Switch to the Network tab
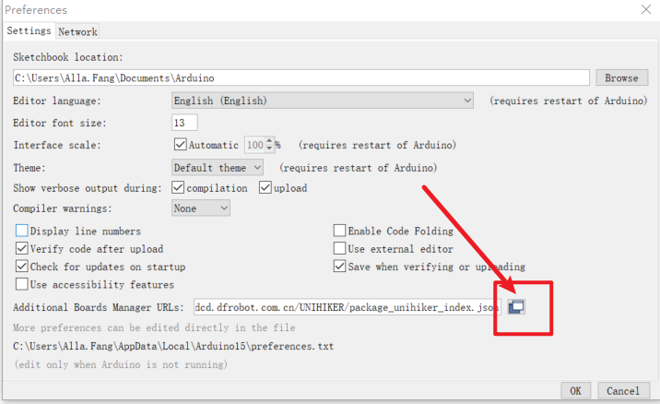Viewport: 660px width, 404px height. coord(77,31)
